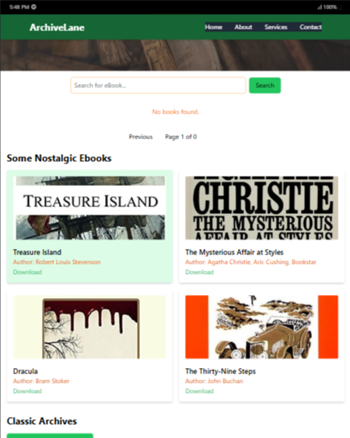Select the Treasure Island title text

(37, 252)
